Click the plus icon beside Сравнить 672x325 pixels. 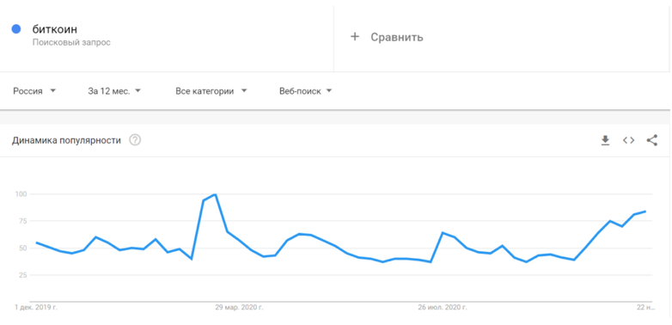354,37
